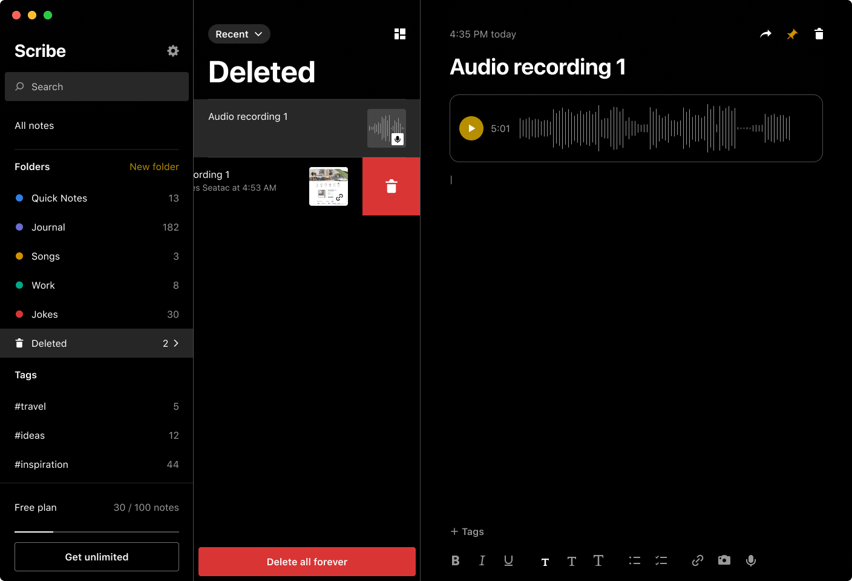
Task: Select medium text size T
Action: (x=572, y=562)
